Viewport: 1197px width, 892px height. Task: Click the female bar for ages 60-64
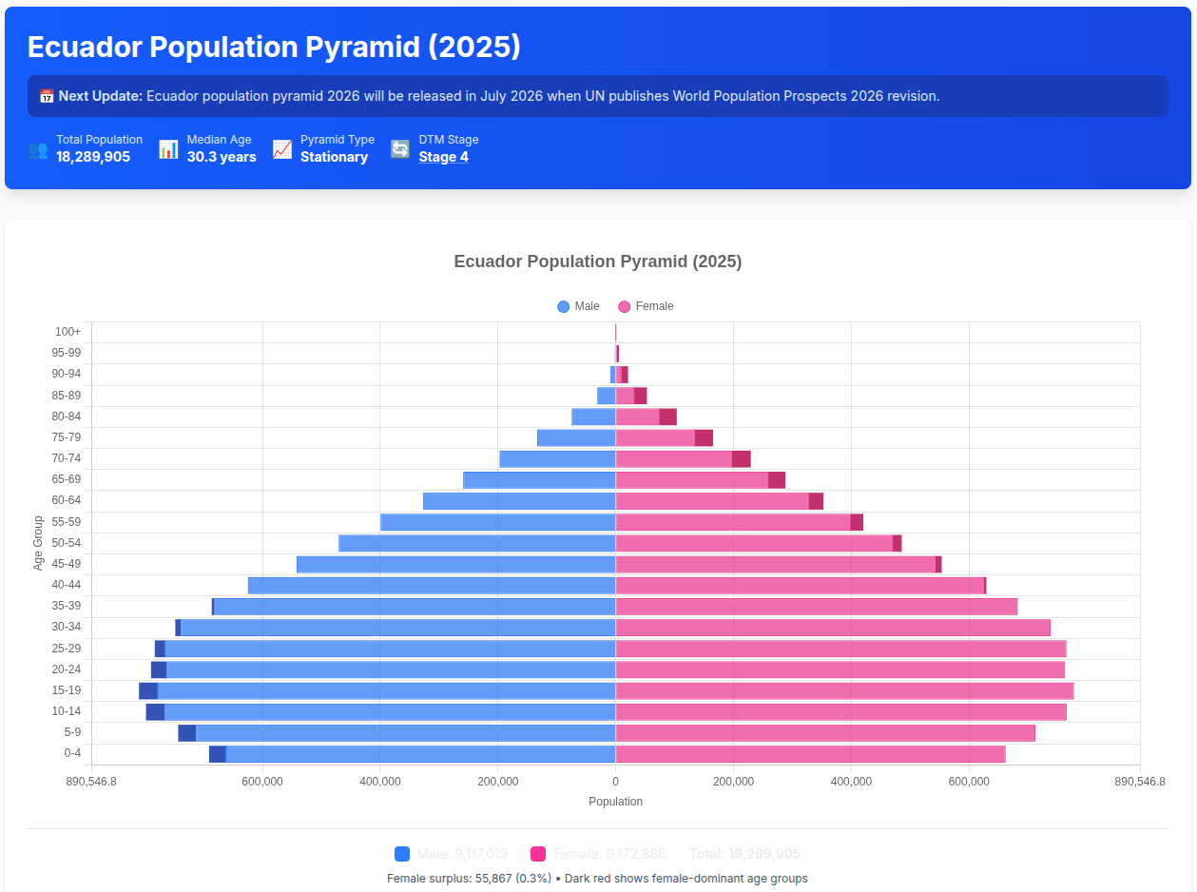(x=711, y=501)
